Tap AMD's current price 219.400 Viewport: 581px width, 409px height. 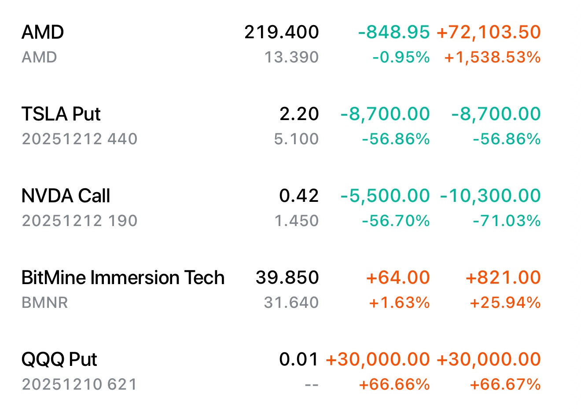281,32
